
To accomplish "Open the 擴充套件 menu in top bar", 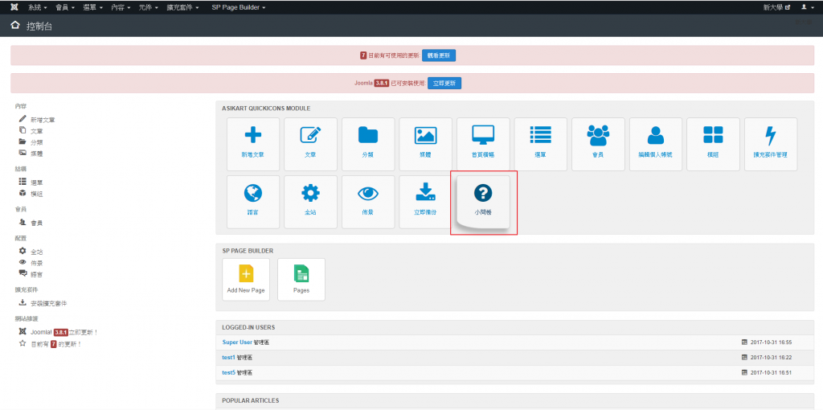I will pos(182,7).
